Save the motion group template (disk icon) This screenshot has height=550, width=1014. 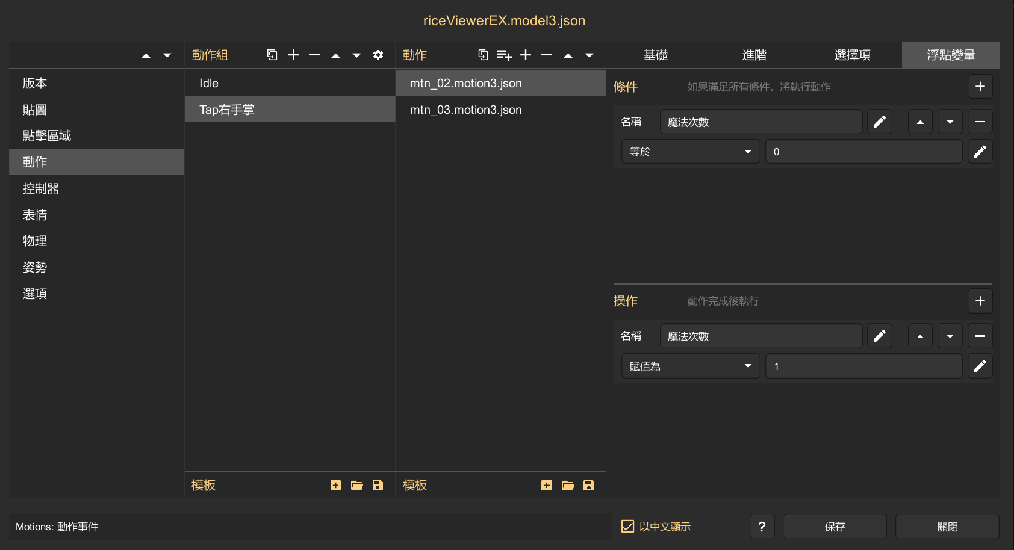[x=378, y=486]
